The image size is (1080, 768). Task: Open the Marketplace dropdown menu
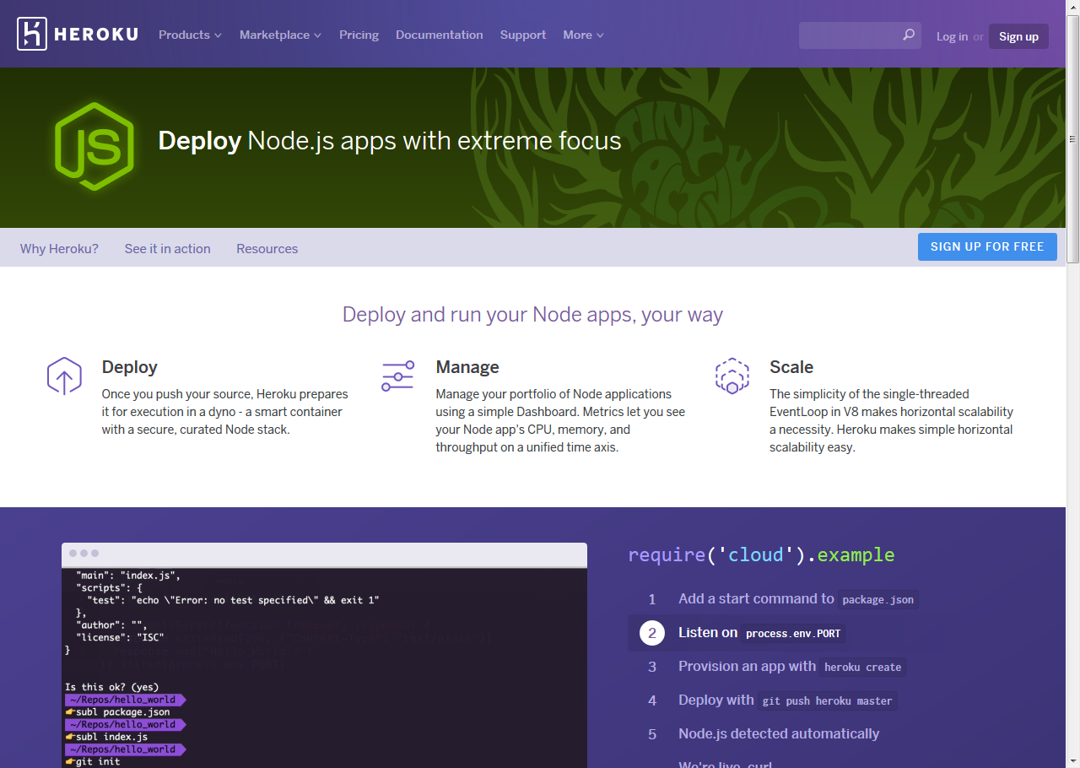pyautogui.click(x=280, y=35)
